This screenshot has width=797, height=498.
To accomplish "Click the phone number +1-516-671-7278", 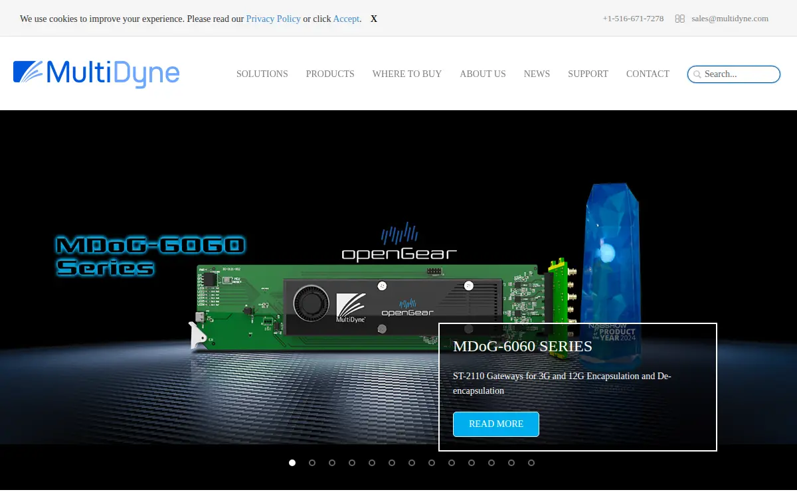I will [x=633, y=19].
